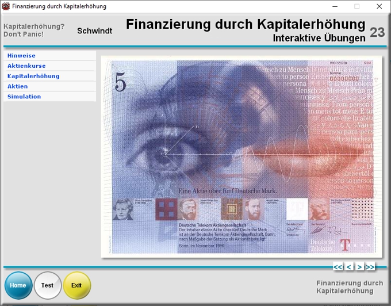Click the application icon in the title bar
391x306 pixels.
pos(6,6)
